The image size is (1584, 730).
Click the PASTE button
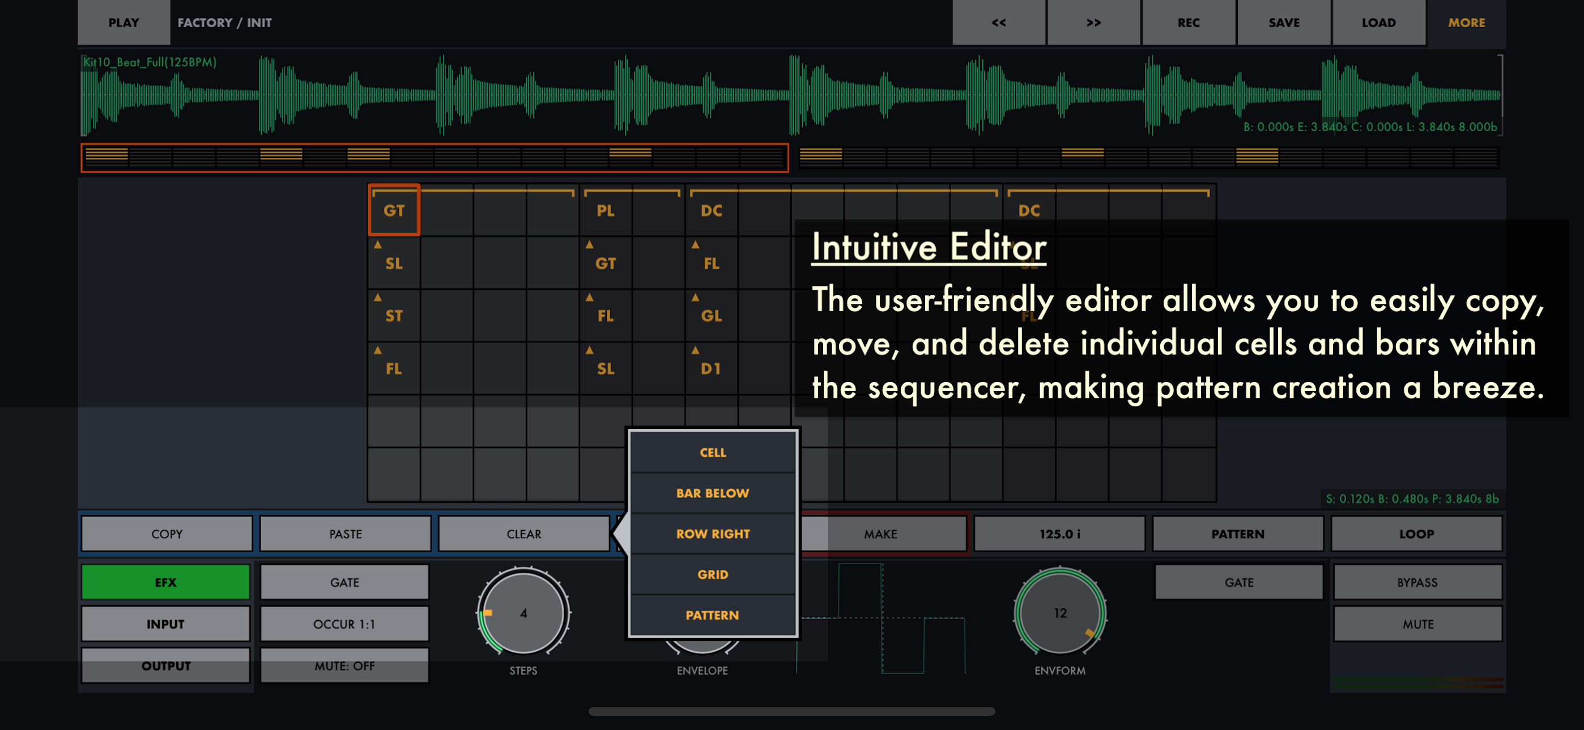tap(345, 534)
